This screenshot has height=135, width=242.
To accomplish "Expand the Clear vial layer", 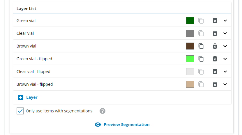I will [x=225, y=33].
